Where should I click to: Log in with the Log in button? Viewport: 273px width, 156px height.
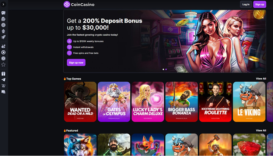tap(246, 4)
